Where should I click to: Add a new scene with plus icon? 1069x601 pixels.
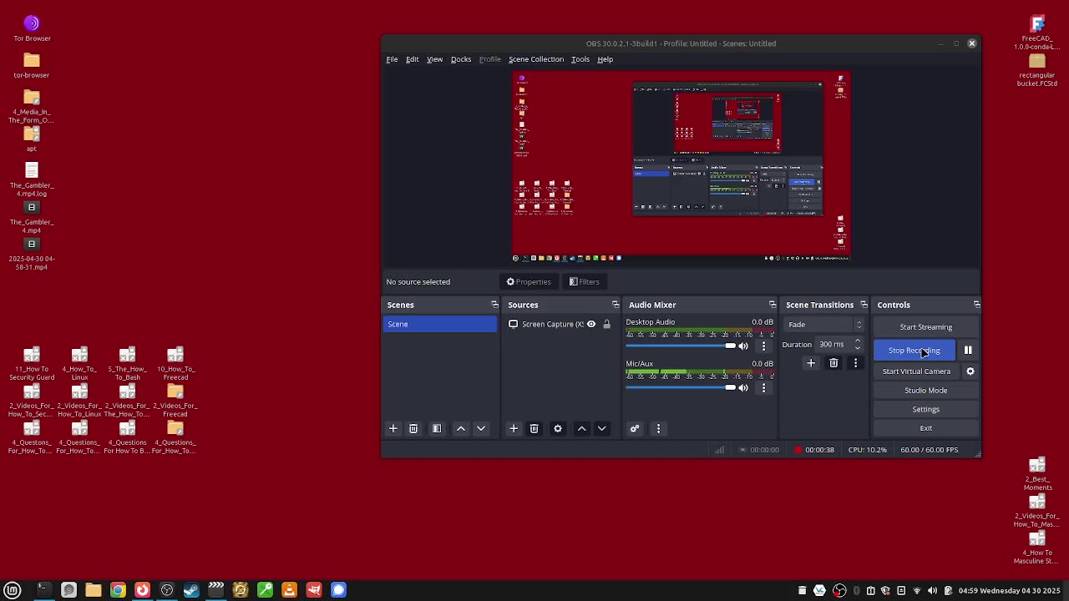tap(393, 428)
